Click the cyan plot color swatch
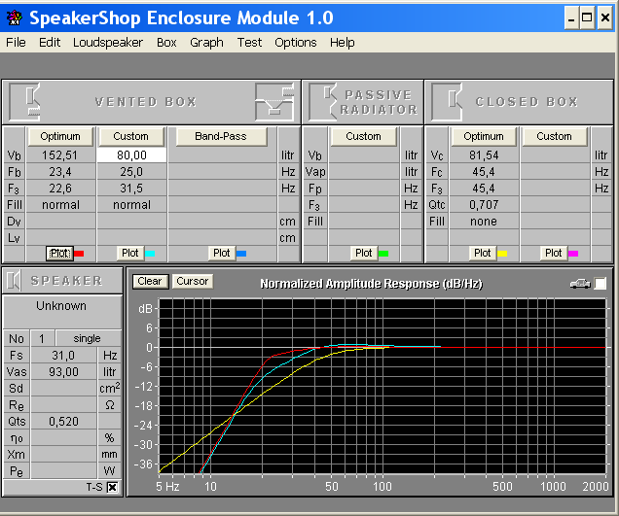619x516 pixels. click(x=150, y=254)
